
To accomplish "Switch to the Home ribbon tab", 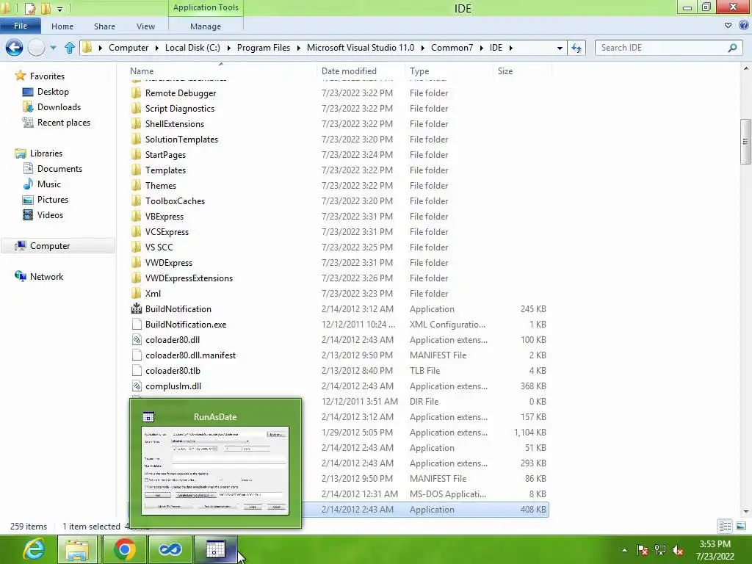I will pos(62,26).
